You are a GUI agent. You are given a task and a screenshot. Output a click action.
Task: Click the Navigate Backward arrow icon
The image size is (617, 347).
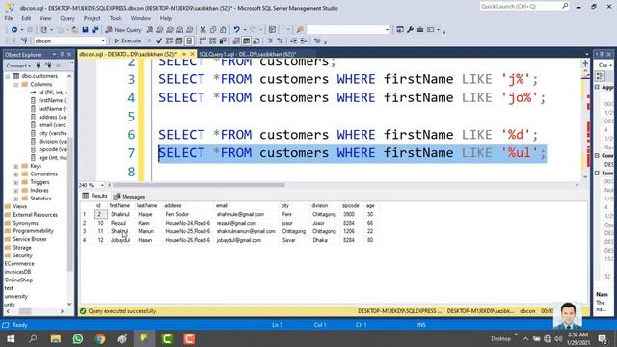pyautogui.click(x=14, y=30)
